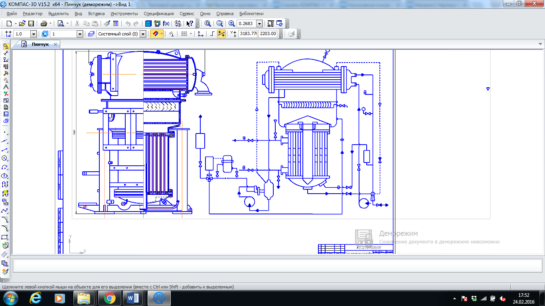Expand the Print dropdown arrow
545x306 pixels.
[x=50, y=24]
